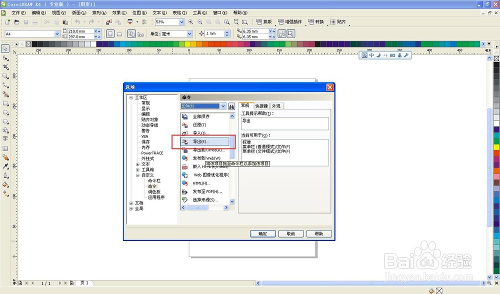Select the Table tool in toolbox
The height and width of the screenshot is (294, 500).
5,148
